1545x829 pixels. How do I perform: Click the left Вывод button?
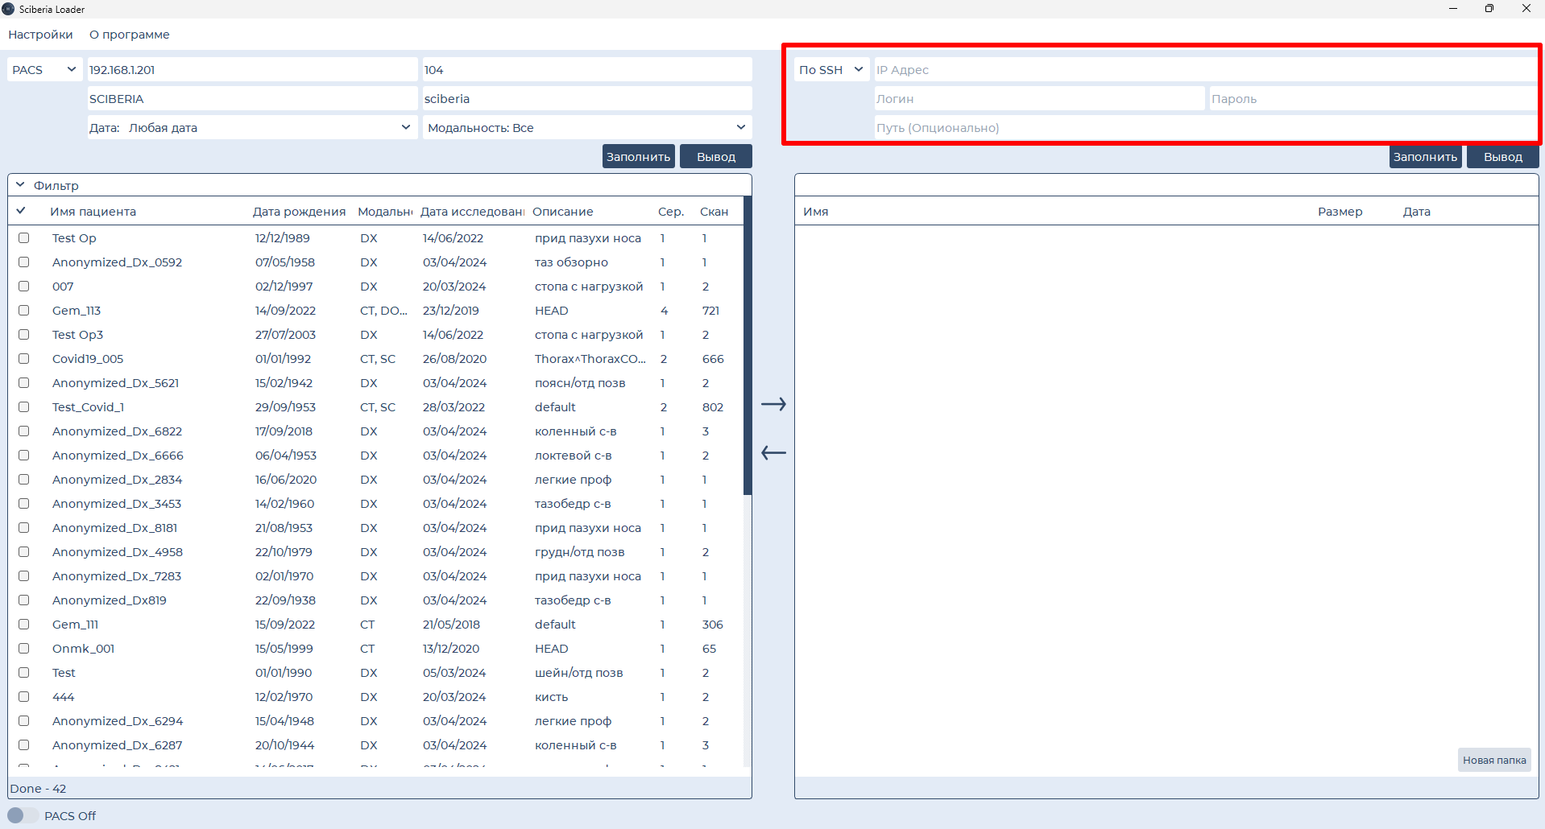pos(716,156)
